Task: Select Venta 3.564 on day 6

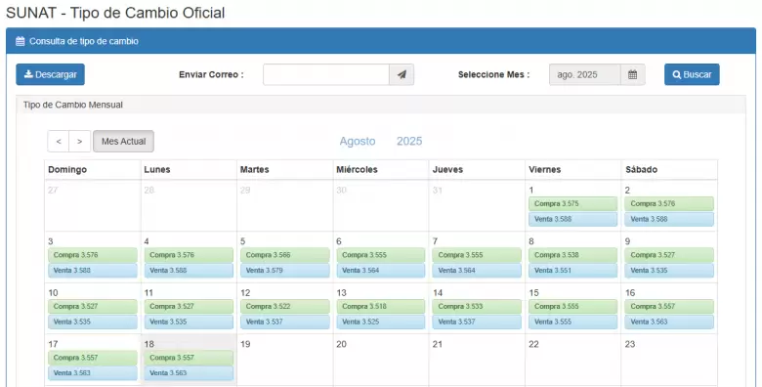Action: click(381, 271)
